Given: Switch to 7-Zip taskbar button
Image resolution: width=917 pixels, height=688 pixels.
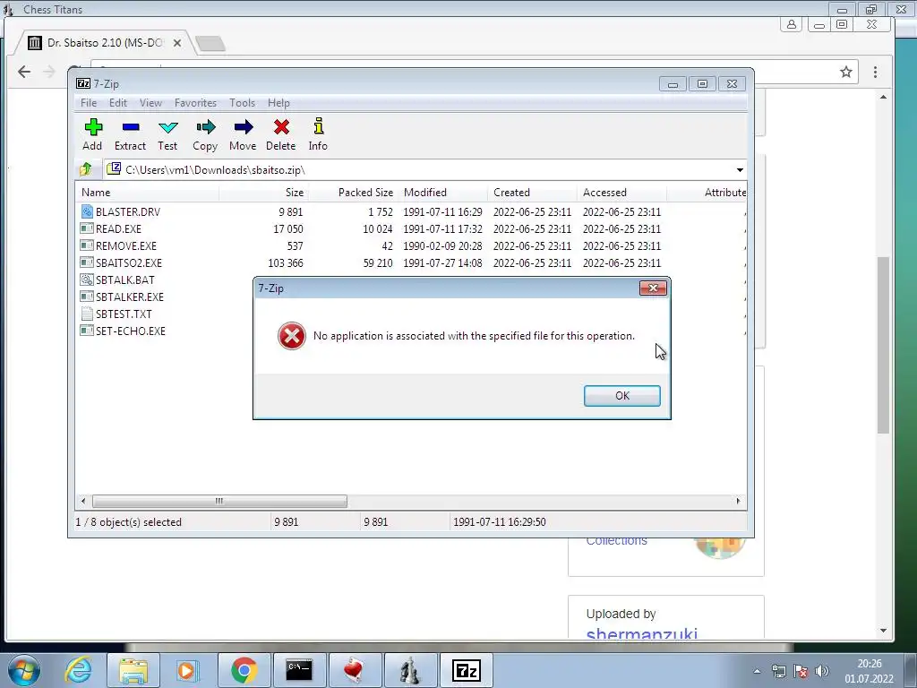Looking at the screenshot, I should (x=466, y=670).
